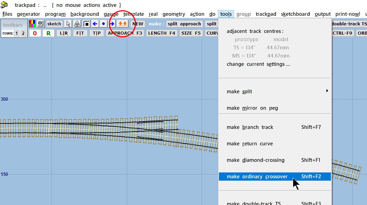367x205 pixels.
Task: Click the small framed rectangle icon beside sketch
Action: click(41, 24)
